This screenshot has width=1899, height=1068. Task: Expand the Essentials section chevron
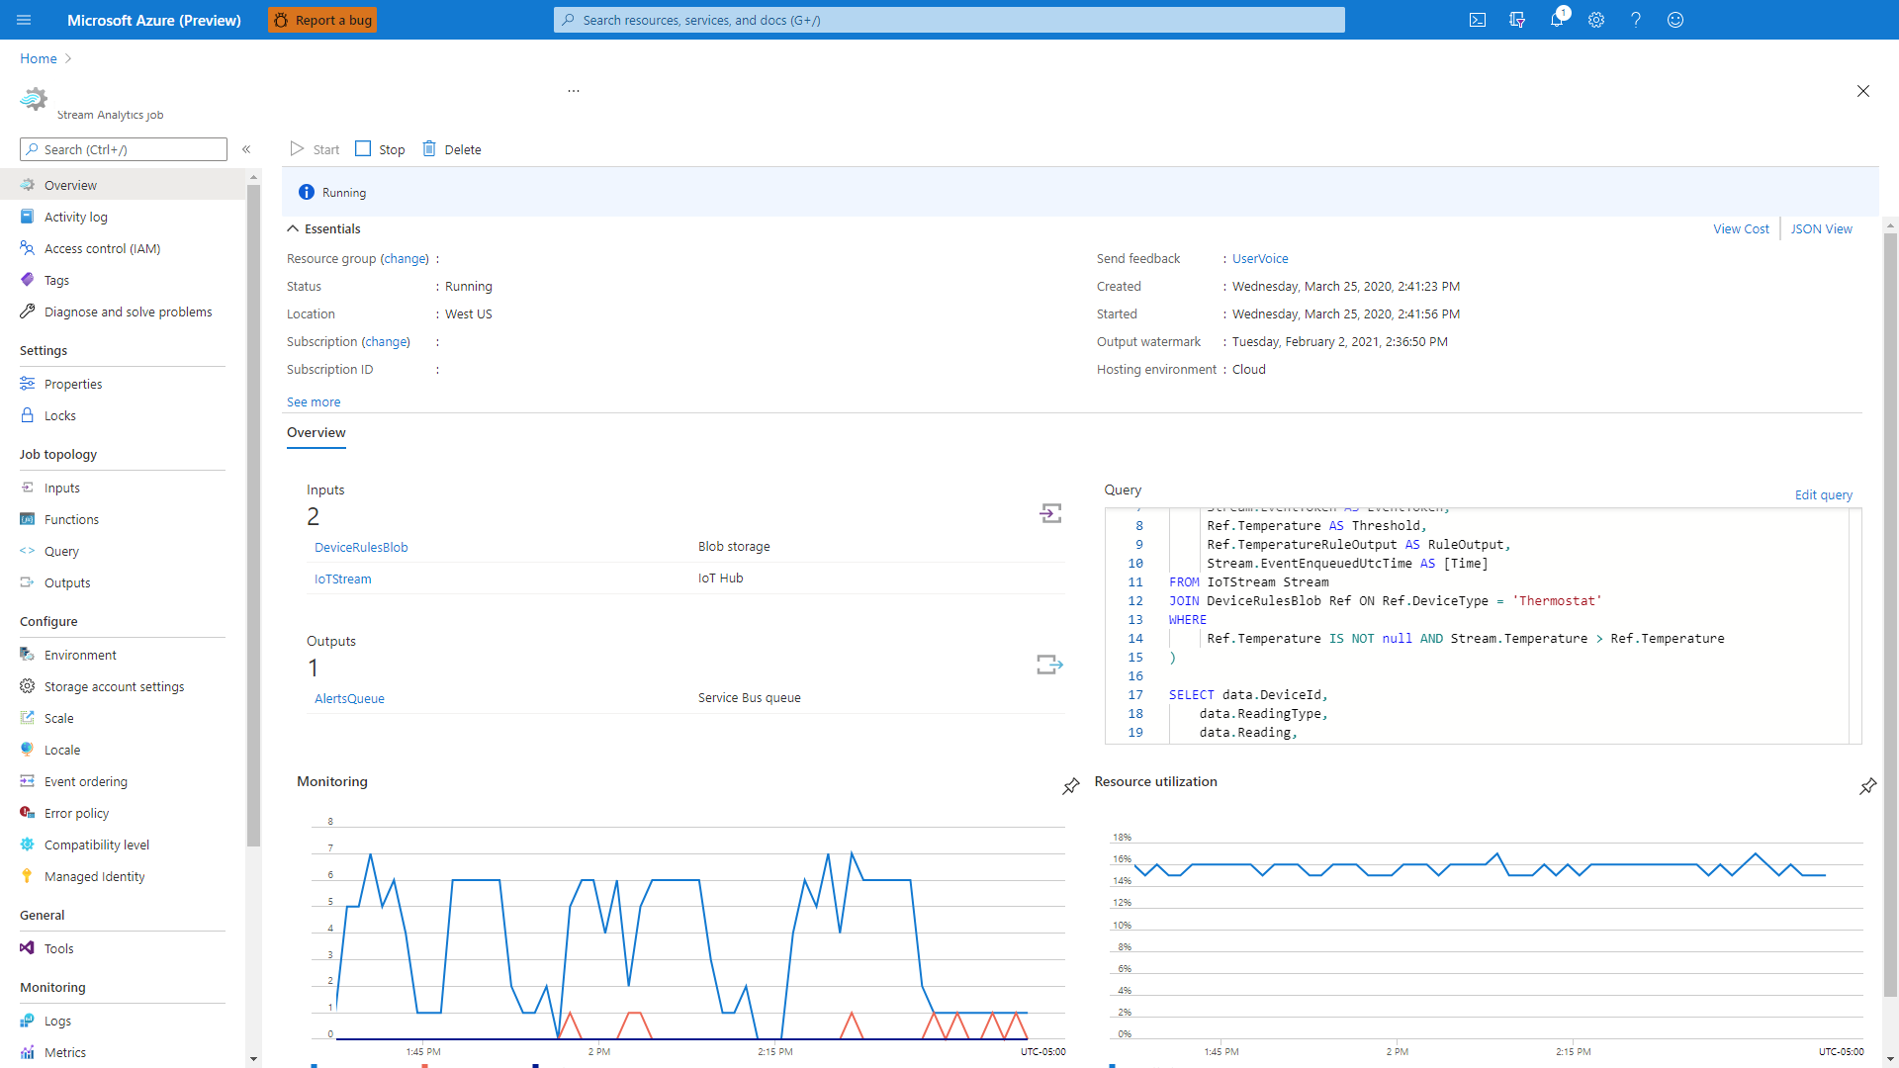coord(292,228)
